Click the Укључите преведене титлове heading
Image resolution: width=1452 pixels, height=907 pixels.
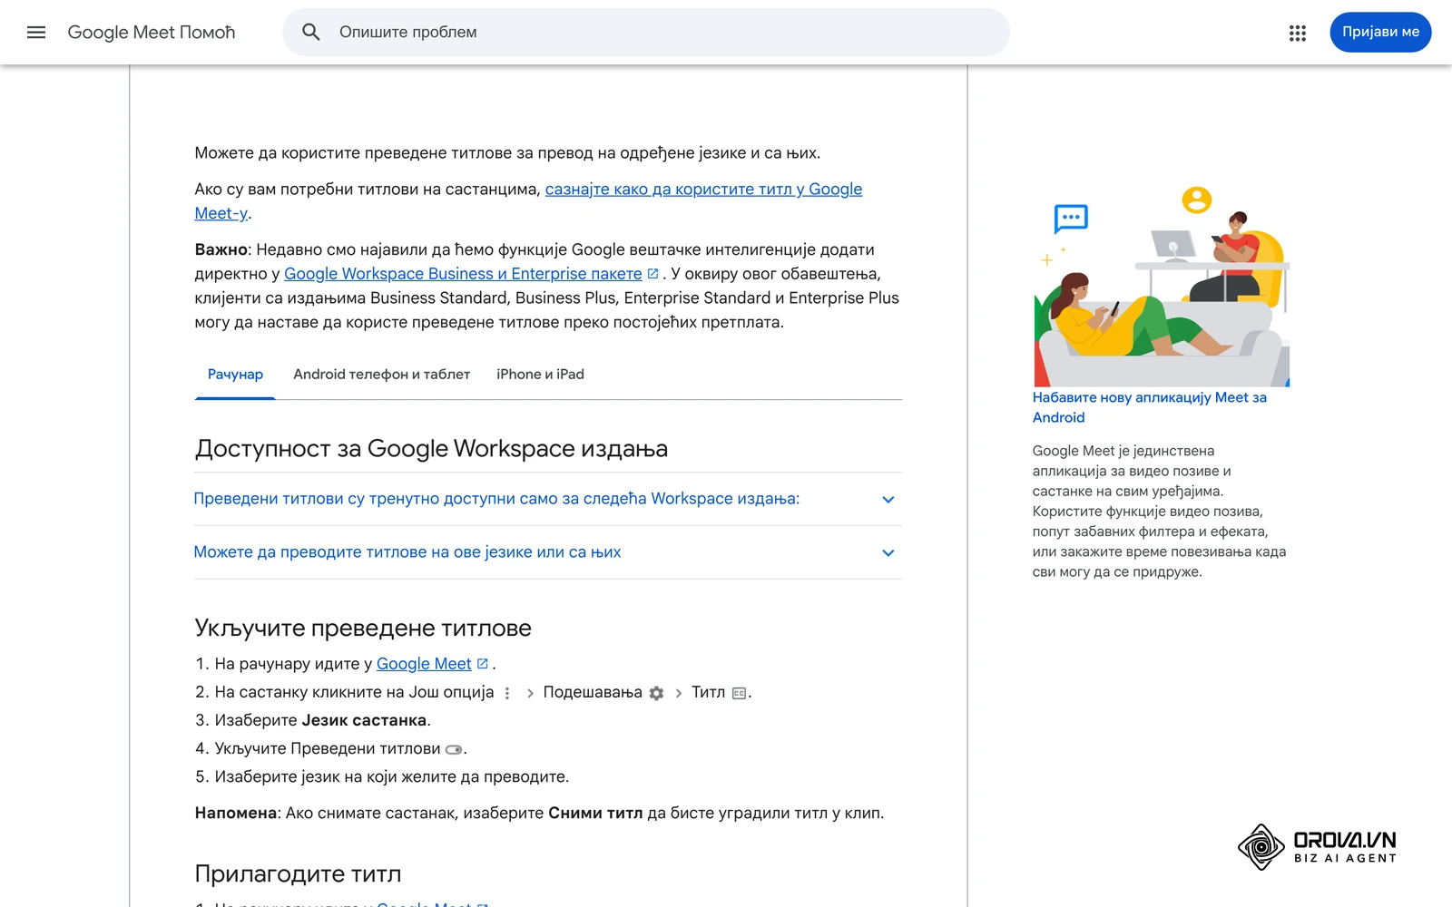pyautogui.click(x=363, y=629)
